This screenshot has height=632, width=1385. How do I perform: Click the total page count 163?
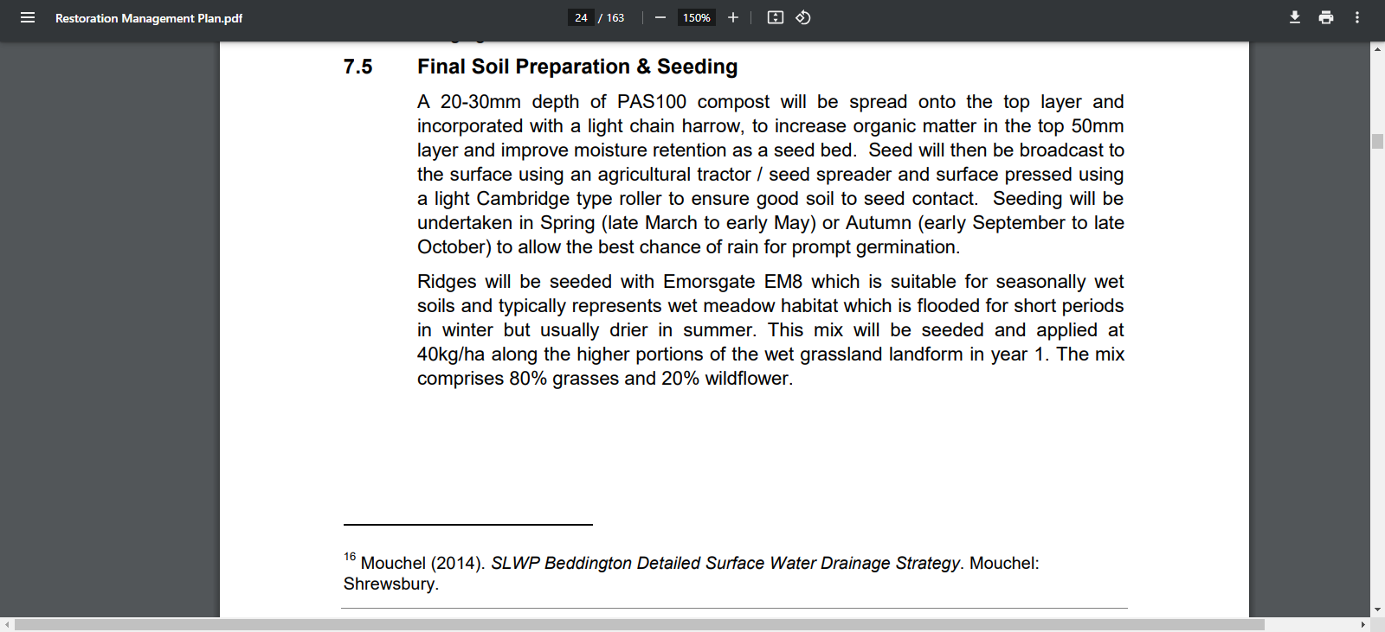pyautogui.click(x=615, y=17)
